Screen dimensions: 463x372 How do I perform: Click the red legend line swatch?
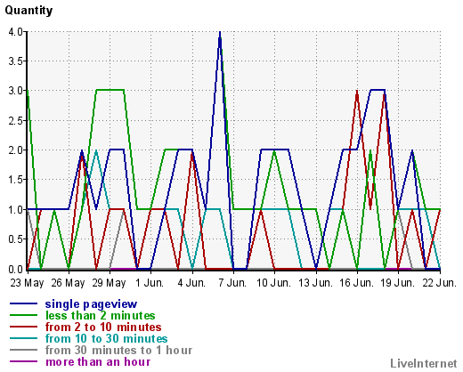pyautogui.click(x=23, y=327)
